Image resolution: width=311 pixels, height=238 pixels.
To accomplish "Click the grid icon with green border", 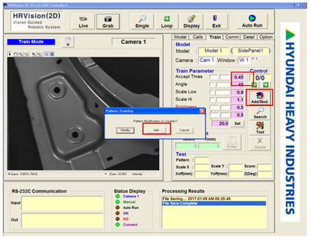I will tap(52, 54).
